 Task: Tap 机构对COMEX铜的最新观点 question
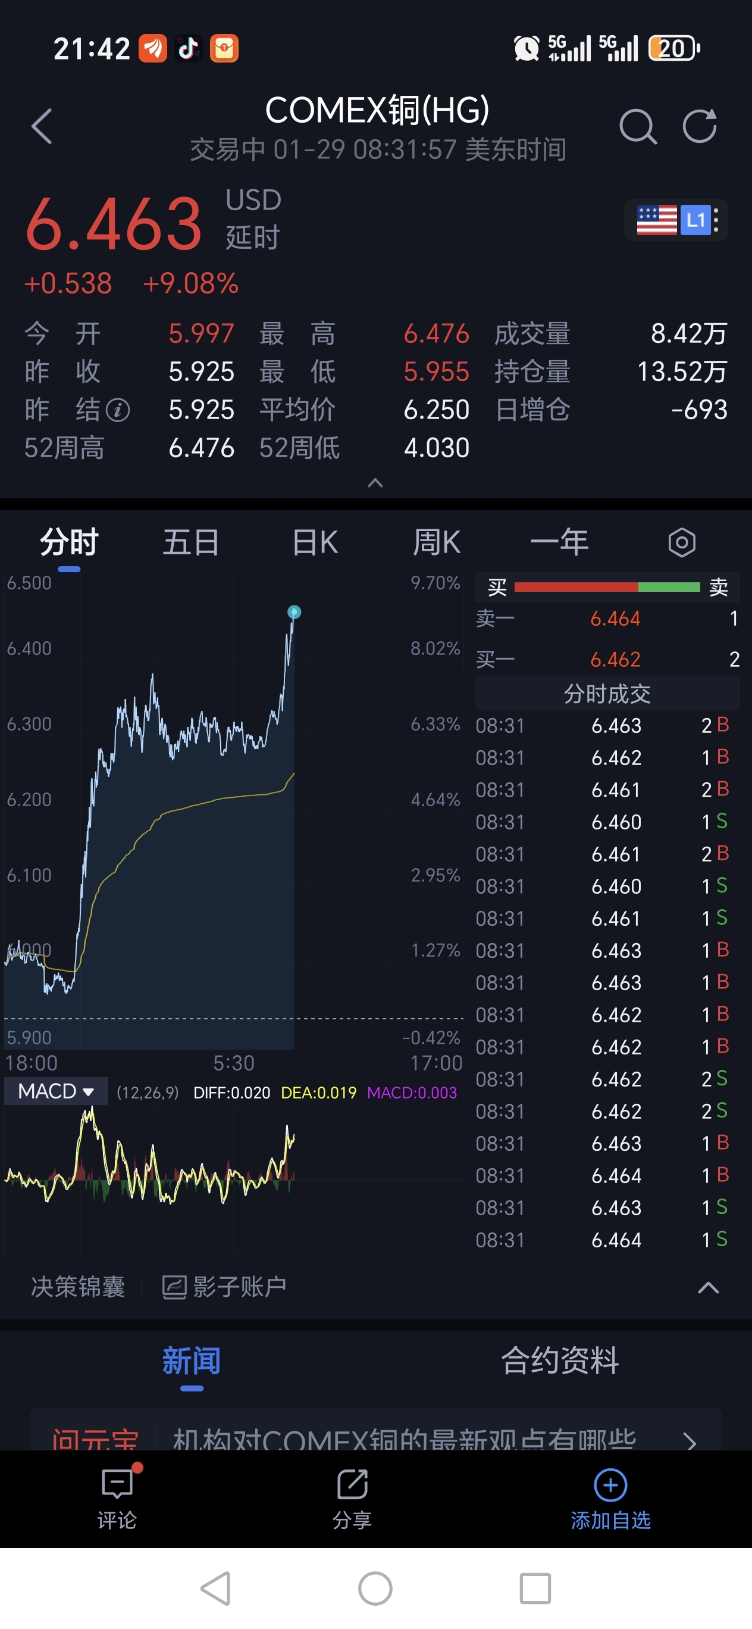tap(405, 1439)
